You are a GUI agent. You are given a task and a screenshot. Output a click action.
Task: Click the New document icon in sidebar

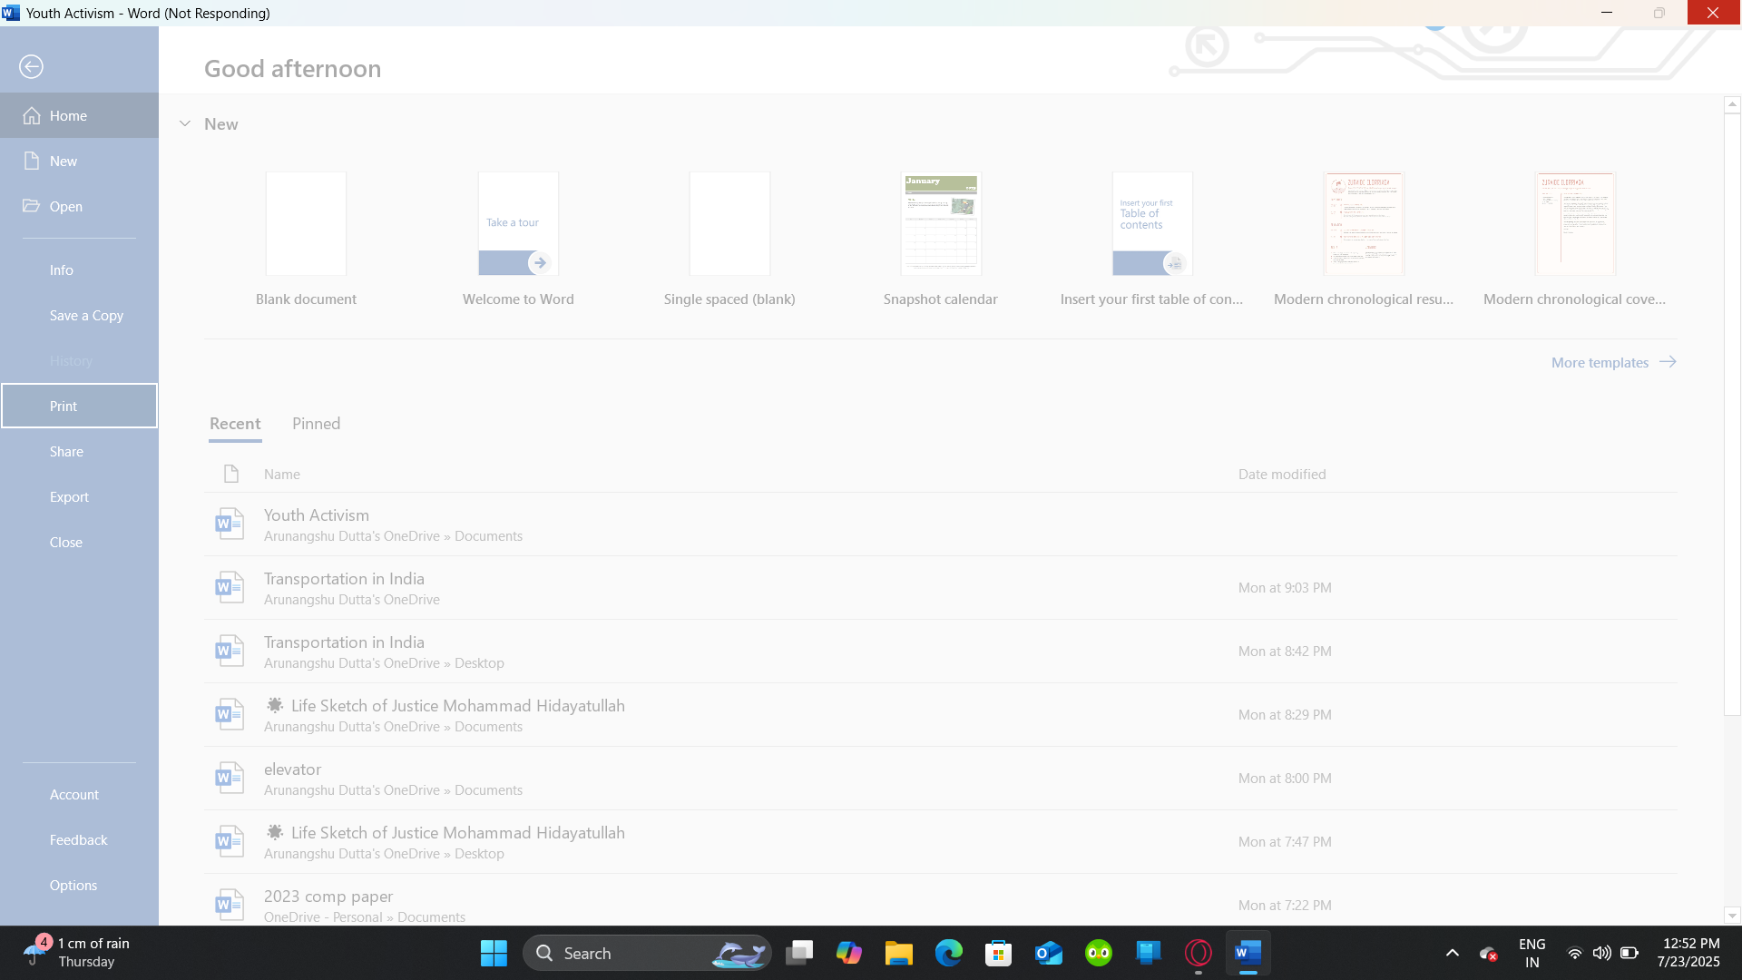(32, 161)
